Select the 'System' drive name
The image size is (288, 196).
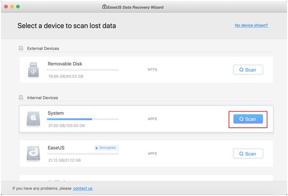pos(55,113)
